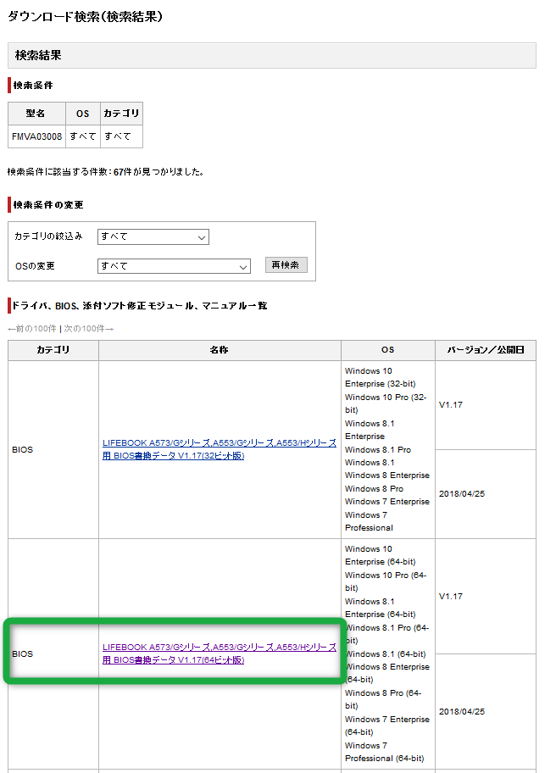Click the 前の100件 pagination link
Screen dimensions: 556x773
32,328
